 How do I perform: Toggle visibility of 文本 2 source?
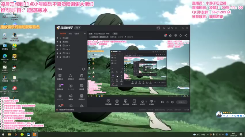pyautogui.click(x=57, y=49)
